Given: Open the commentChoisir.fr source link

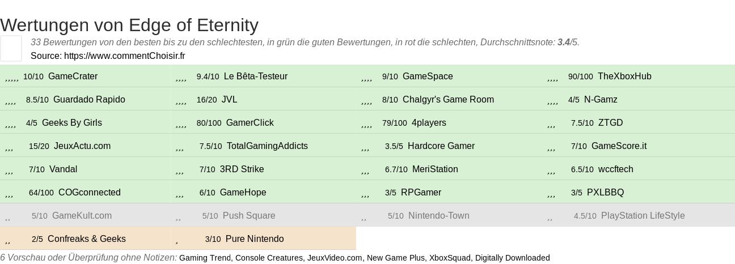Looking at the screenshot, I should point(124,56).
